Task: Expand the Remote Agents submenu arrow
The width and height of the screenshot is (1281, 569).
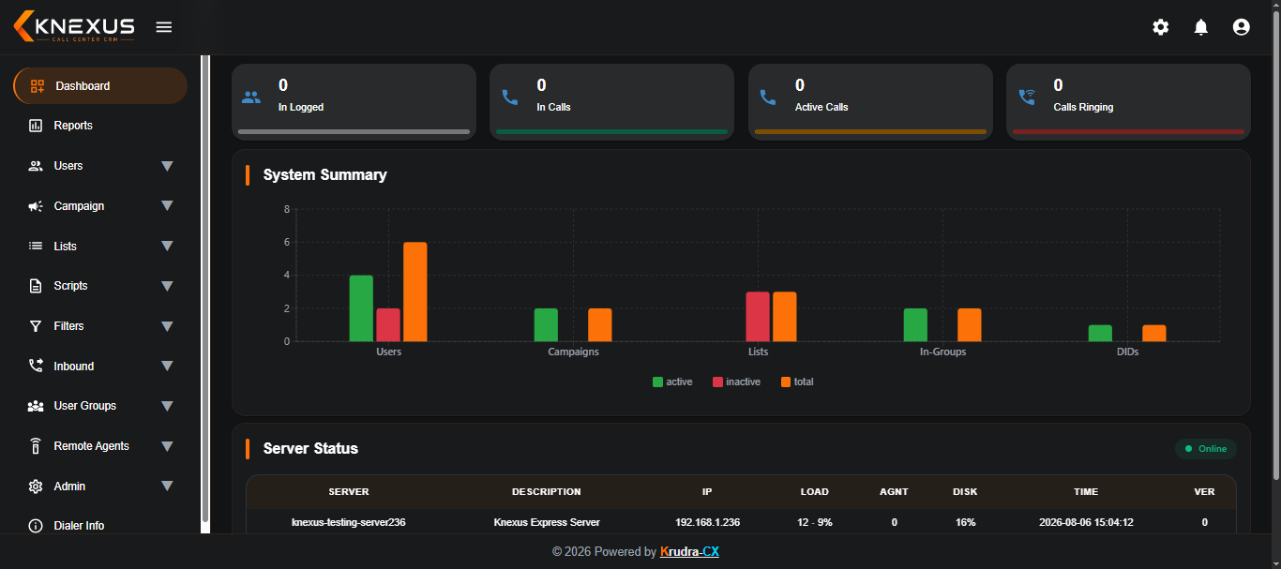Action: click(167, 446)
